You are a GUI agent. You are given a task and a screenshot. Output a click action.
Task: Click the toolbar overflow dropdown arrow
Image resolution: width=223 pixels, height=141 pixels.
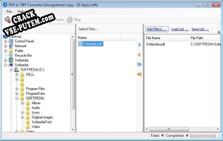click(219, 32)
